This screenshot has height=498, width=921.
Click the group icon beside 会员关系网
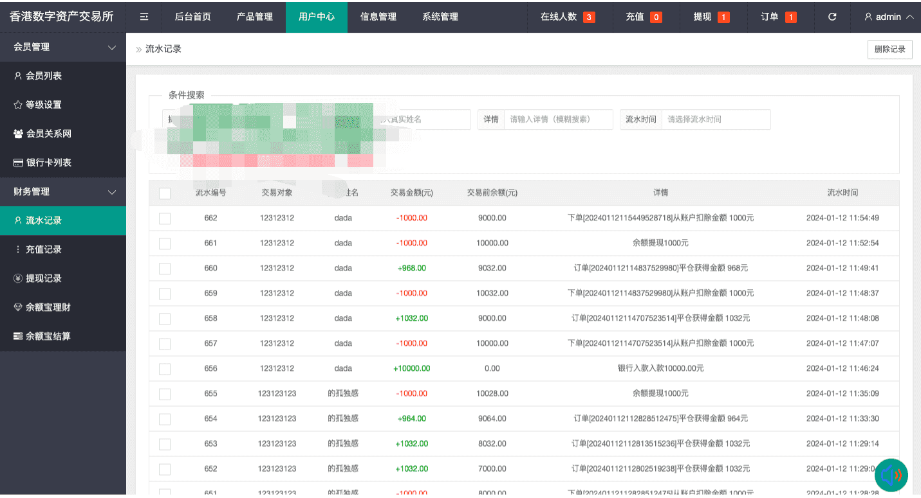point(18,134)
